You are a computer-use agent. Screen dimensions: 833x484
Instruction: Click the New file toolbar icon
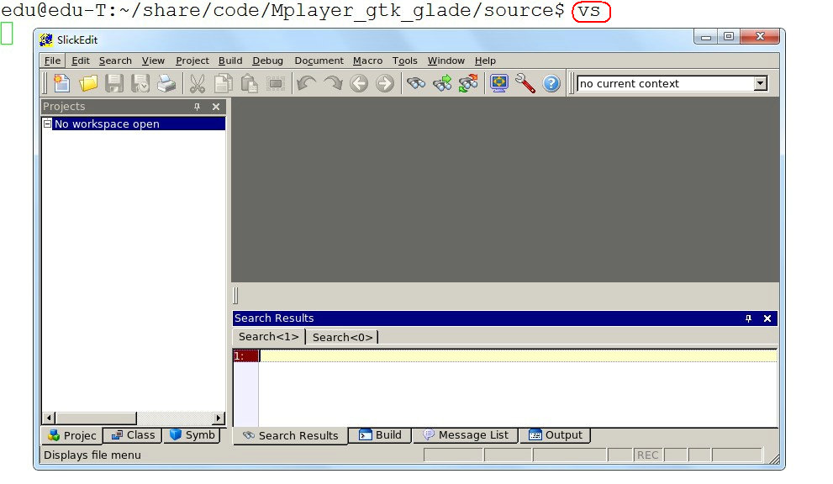(61, 83)
